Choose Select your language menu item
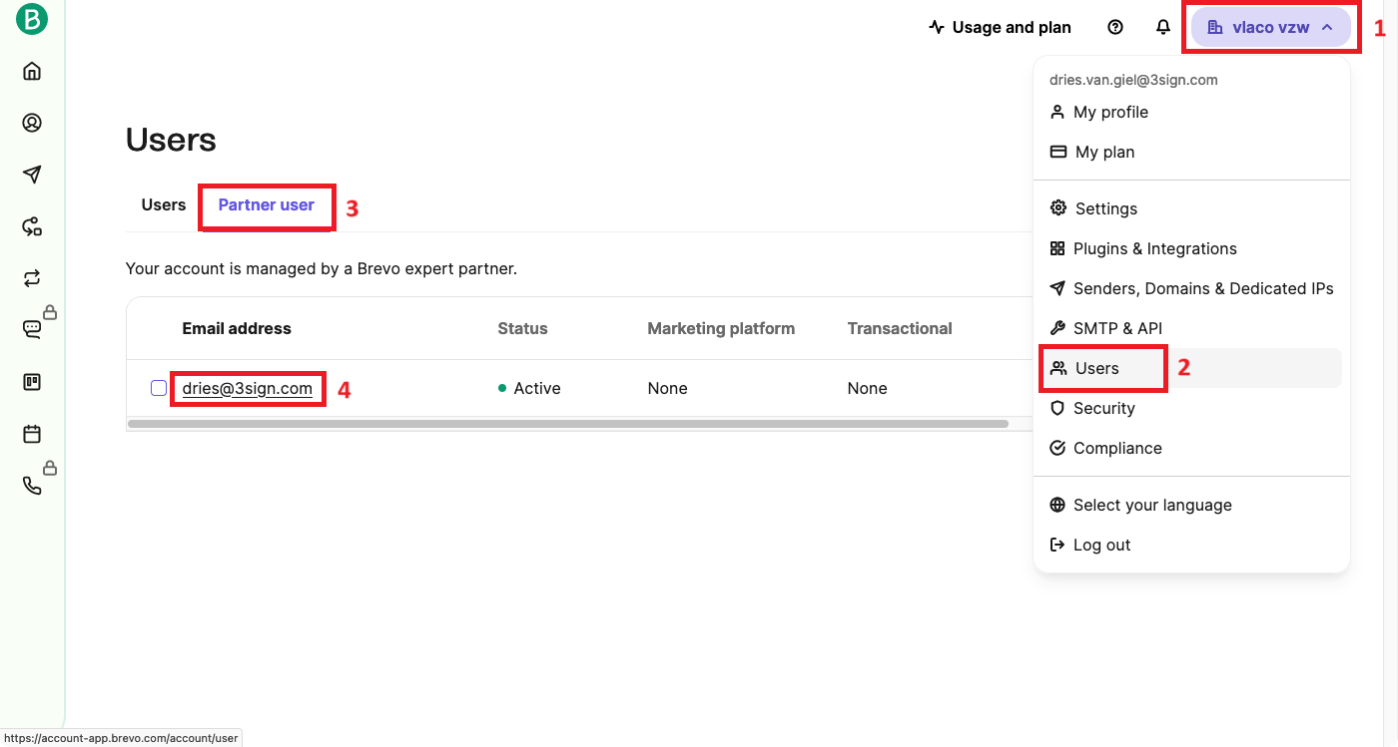 [x=1191, y=505]
